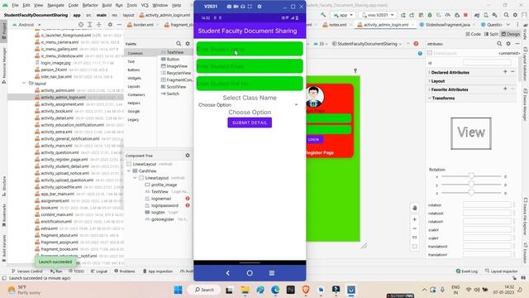
Task: Expand the Favorite Attributes section
Action: coord(429,89)
